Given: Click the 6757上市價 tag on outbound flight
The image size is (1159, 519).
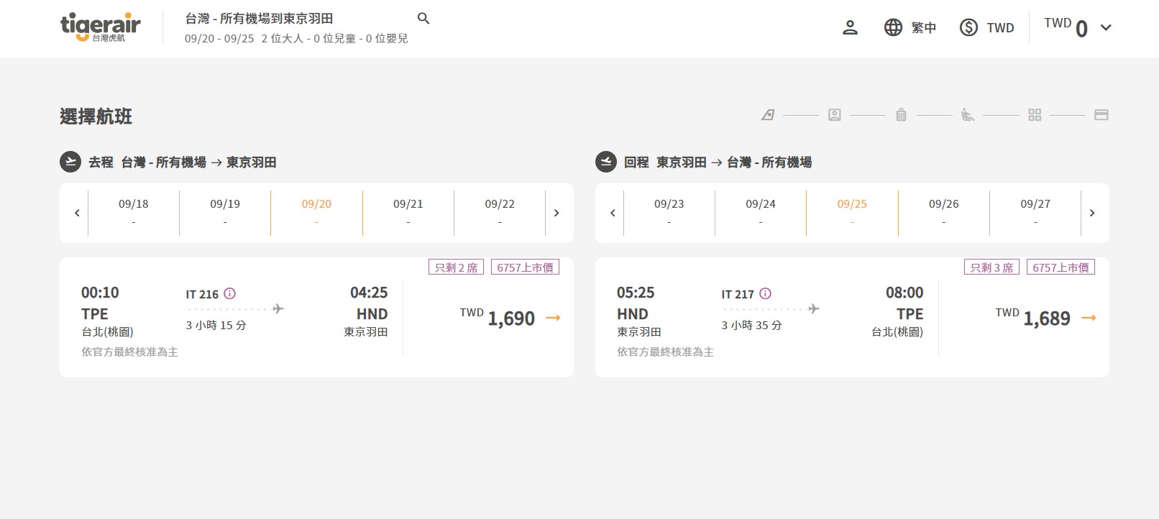Looking at the screenshot, I should tap(525, 267).
